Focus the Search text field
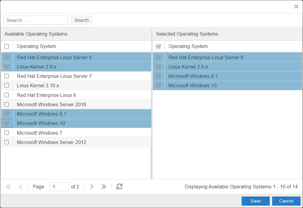 click(x=36, y=20)
